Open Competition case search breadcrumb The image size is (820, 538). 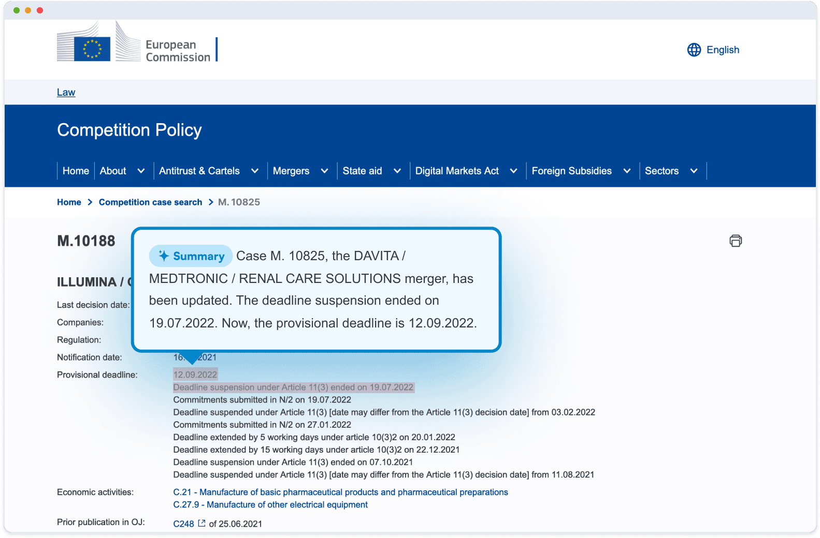point(150,202)
